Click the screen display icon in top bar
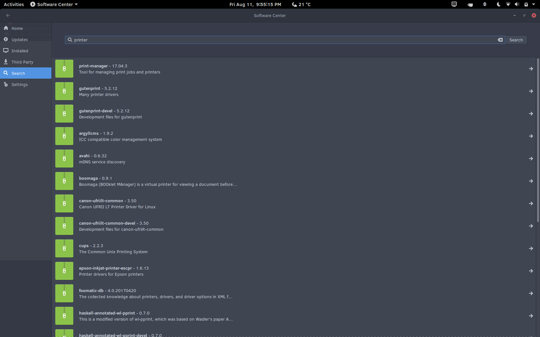This screenshot has width=540, height=337. [454, 4]
